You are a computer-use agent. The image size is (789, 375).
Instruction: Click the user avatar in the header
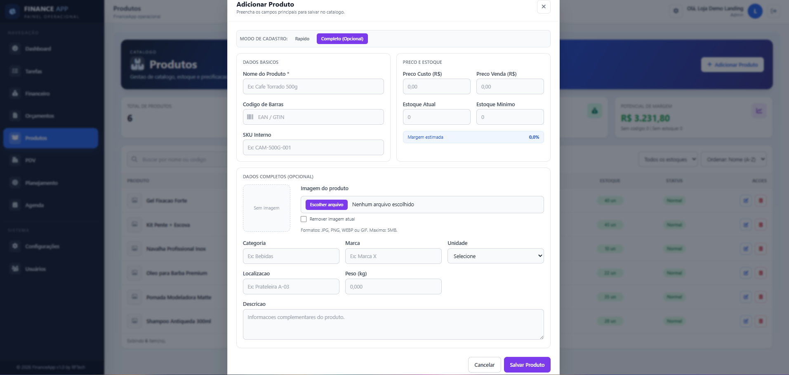755,11
